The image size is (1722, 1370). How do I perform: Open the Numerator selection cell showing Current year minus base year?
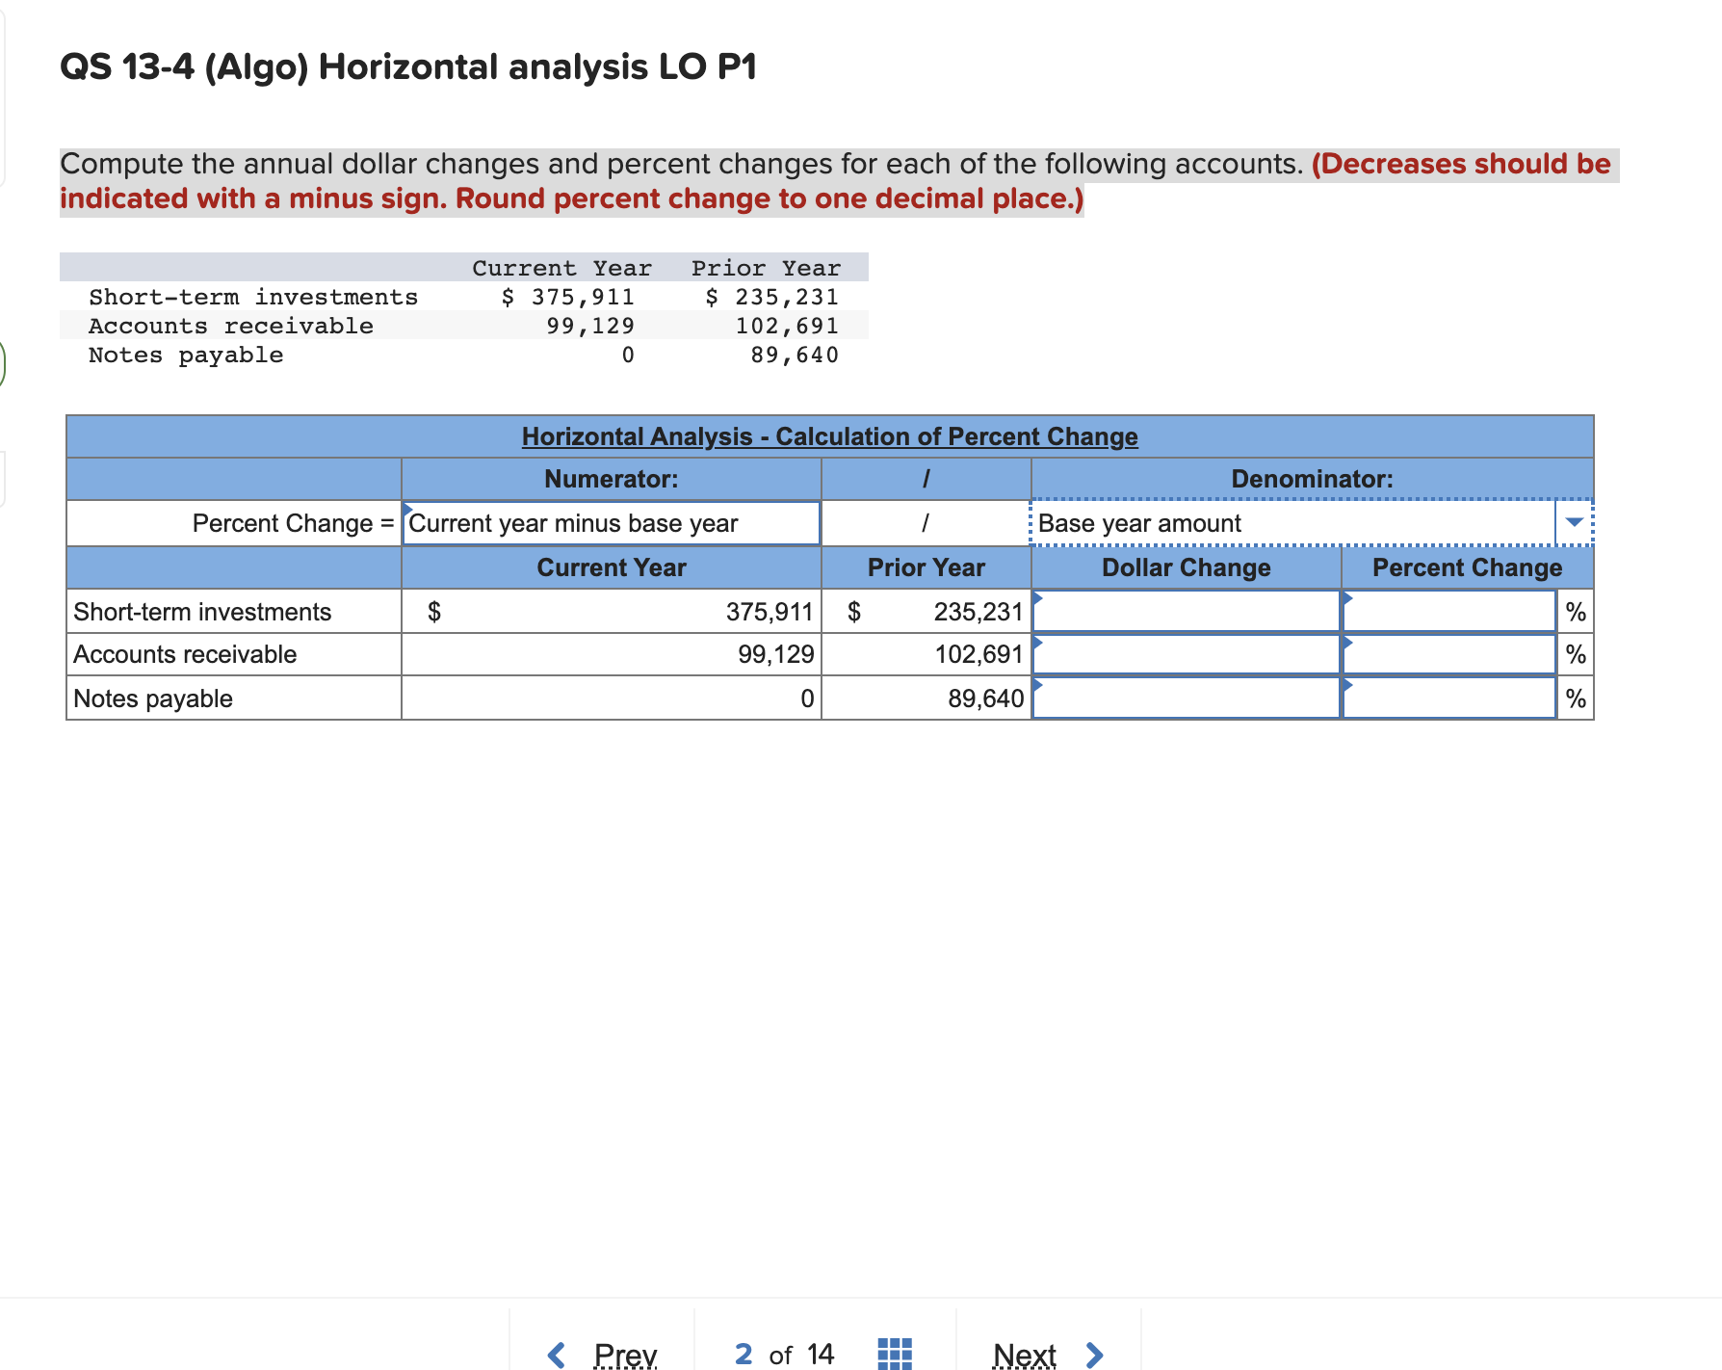(610, 523)
